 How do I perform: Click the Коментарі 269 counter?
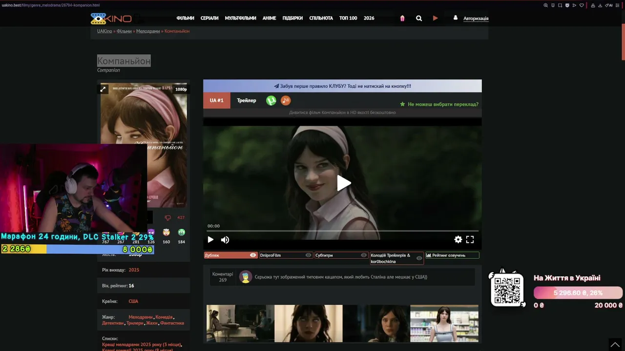(x=223, y=277)
